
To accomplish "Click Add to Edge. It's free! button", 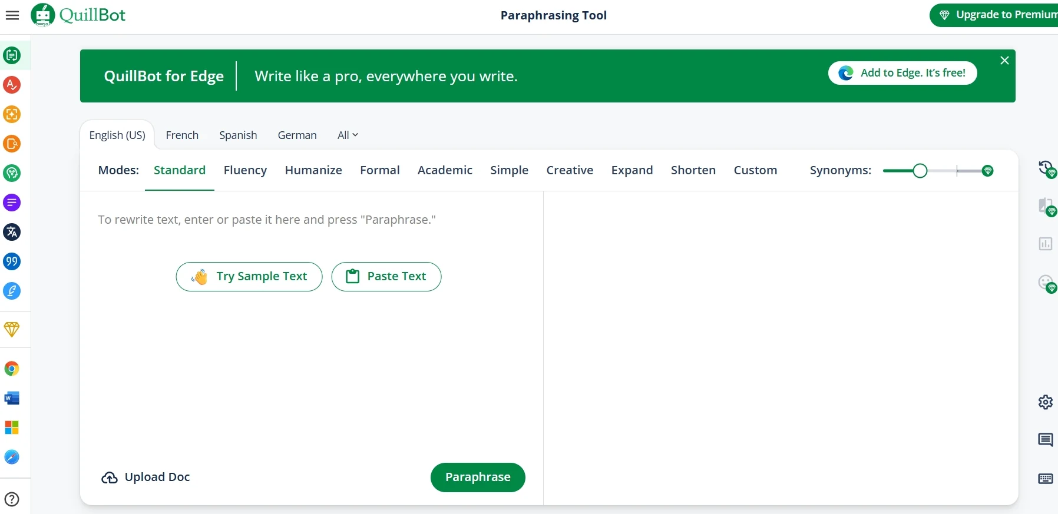I will (902, 73).
